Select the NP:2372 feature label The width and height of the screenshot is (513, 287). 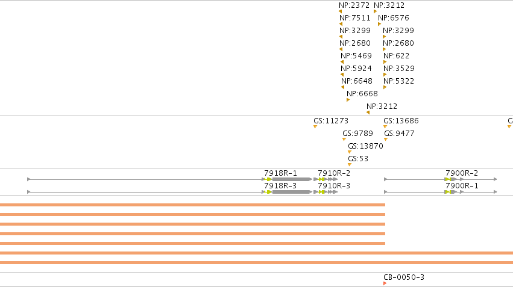point(354,5)
